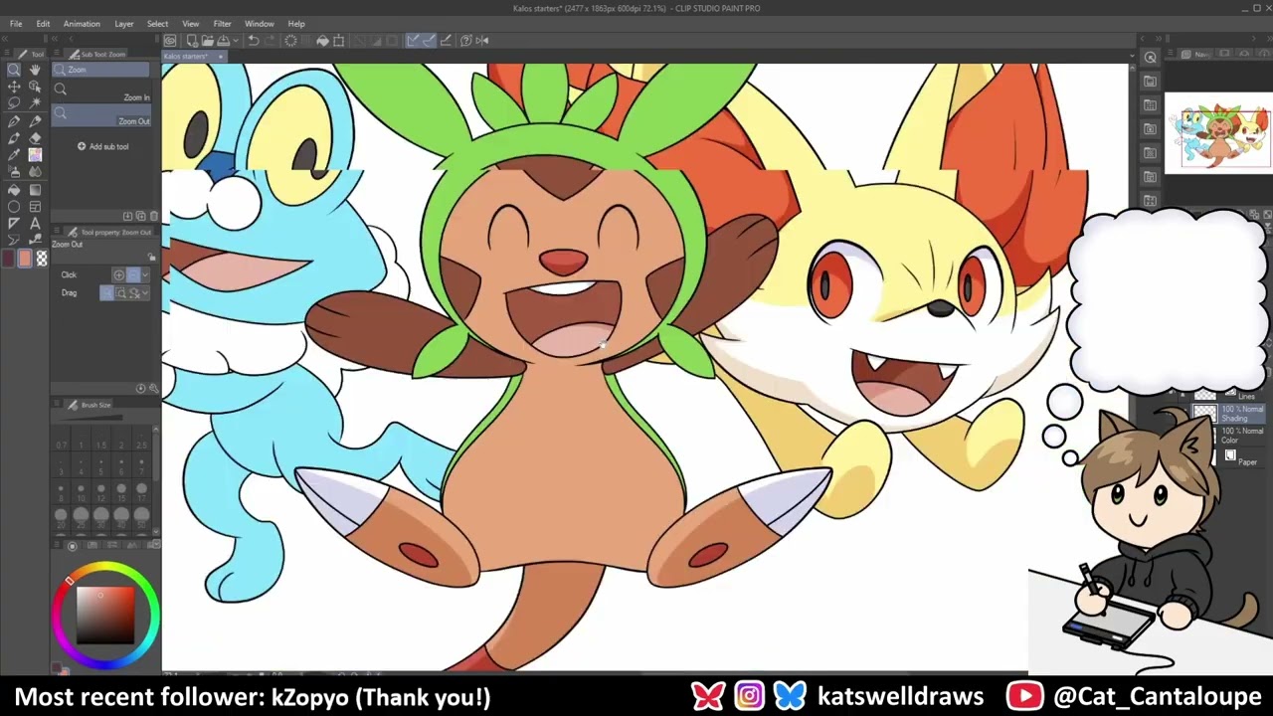Image resolution: width=1273 pixels, height=716 pixels.
Task: Select the Blend tool
Action: click(x=35, y=171)
